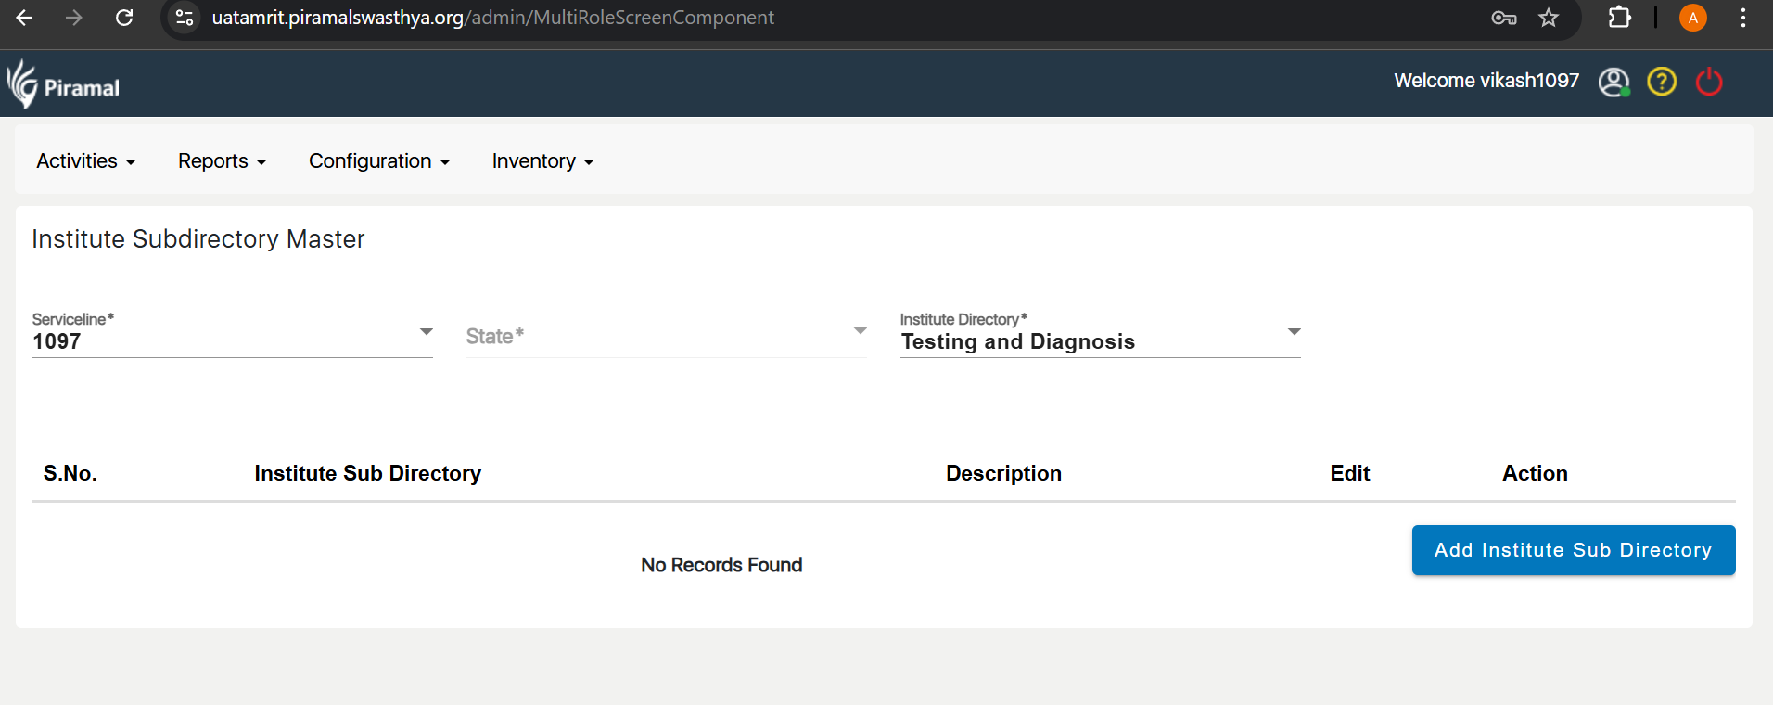The height and width of the screenshot is (705, 1773).
Task: Log out using the red power icon
Action: point(1708,82)
